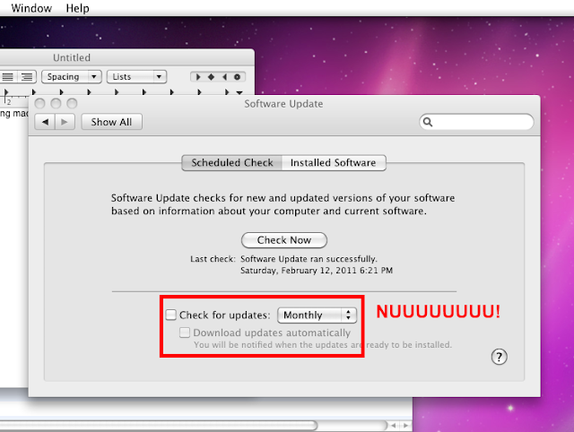Open the Window menu in menu bar
Viewport: 574px width, 432px height.
tap(31, 8)
